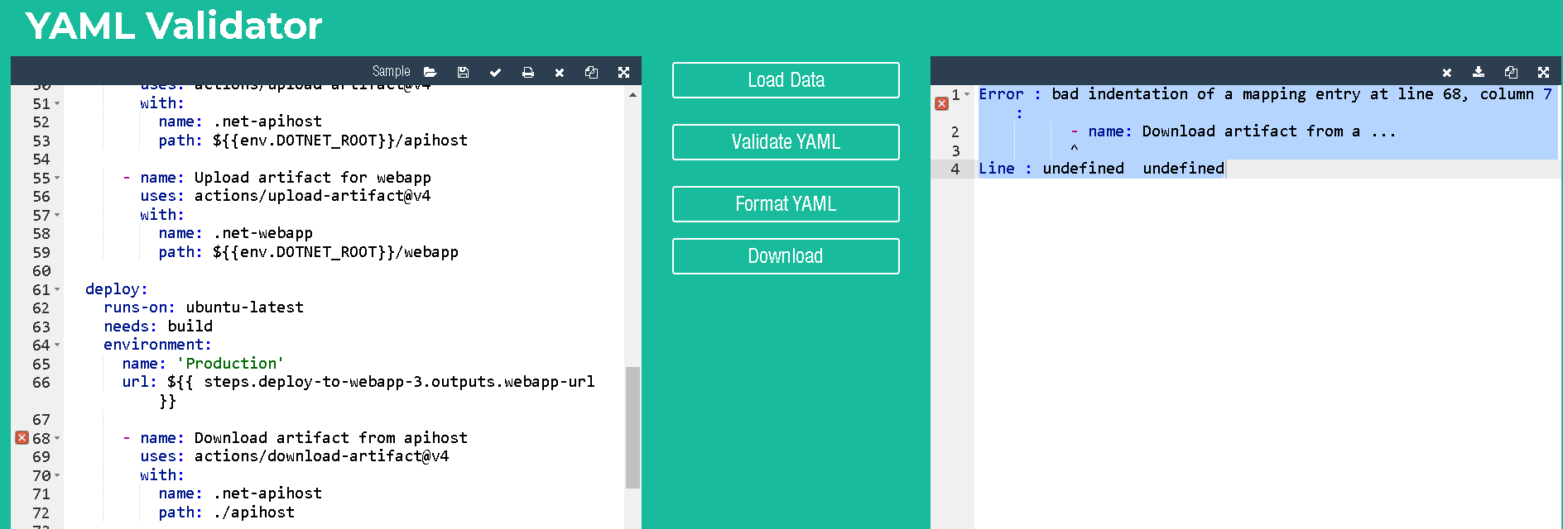Click the input editor vertical scrollbar thumb

click(632, 427)
